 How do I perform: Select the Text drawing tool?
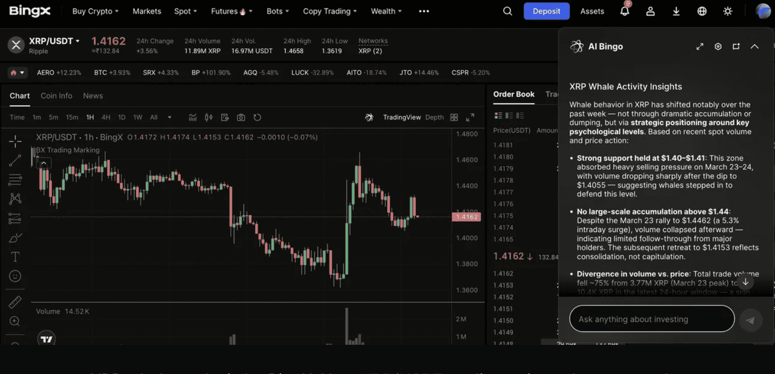[15, 257]
